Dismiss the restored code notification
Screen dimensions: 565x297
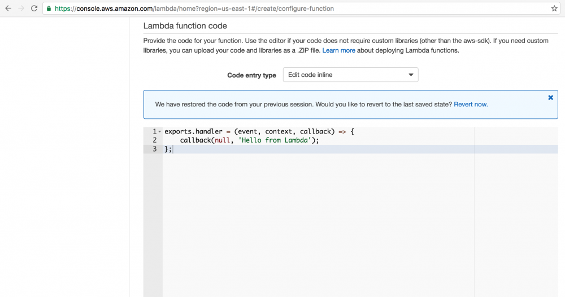pos(550,97)
